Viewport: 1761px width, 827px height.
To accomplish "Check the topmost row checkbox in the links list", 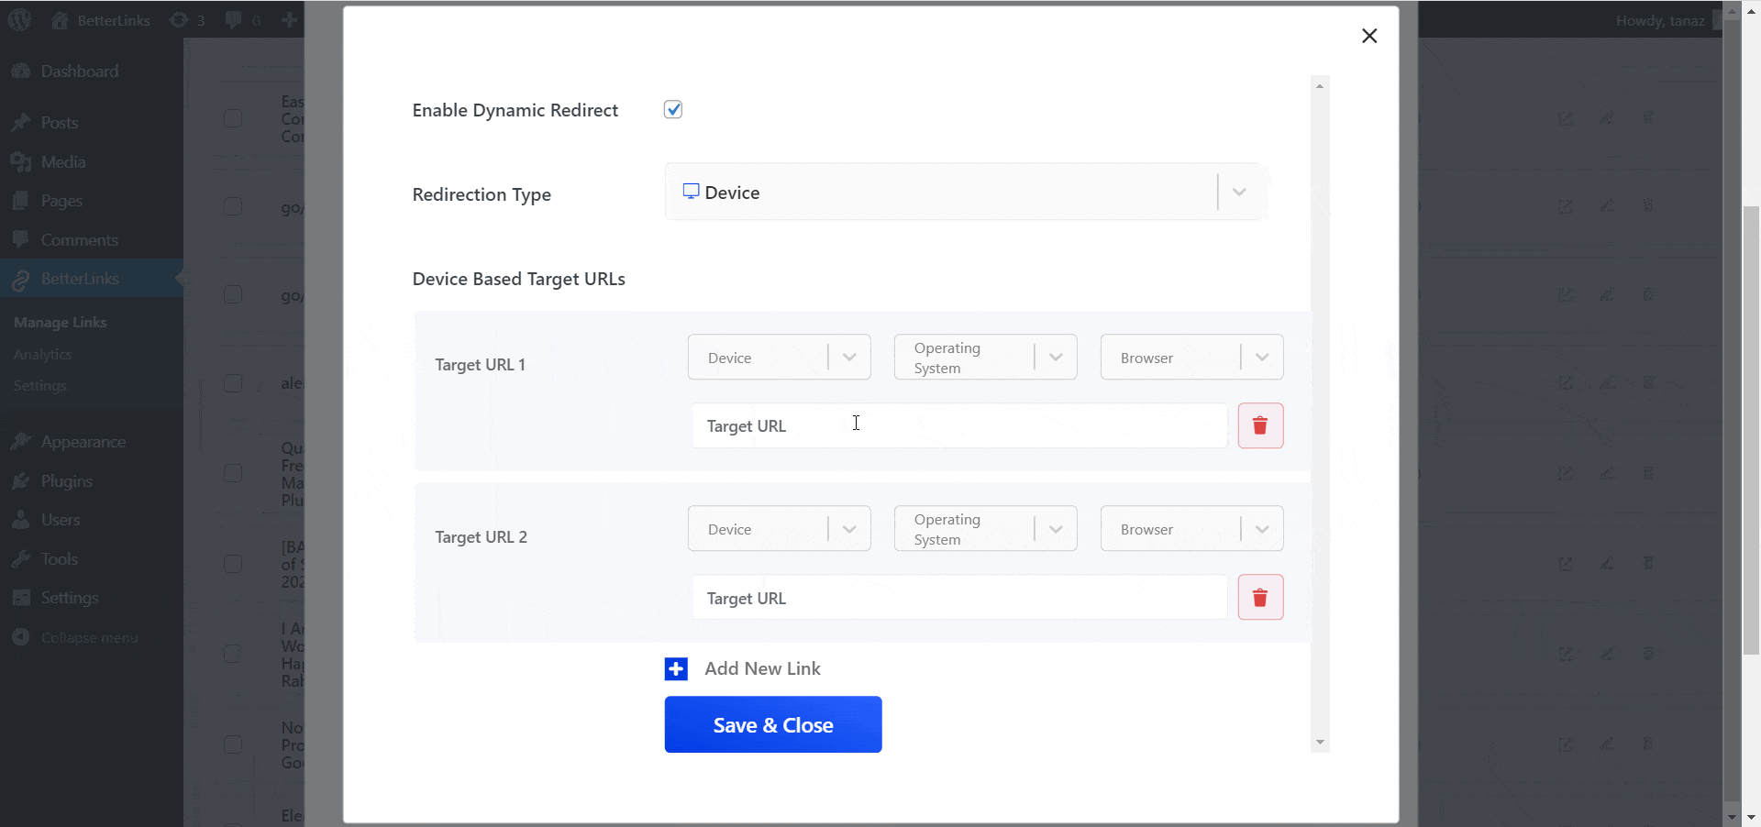I will (x=233, y=117).
